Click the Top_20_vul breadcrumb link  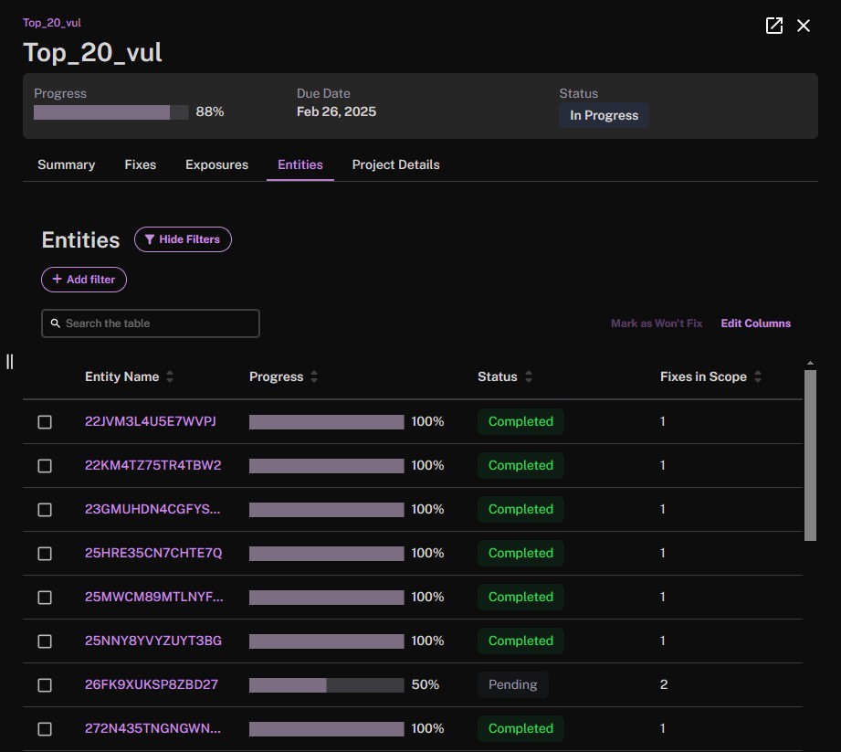pyautogui.click(x=52, y=23)
